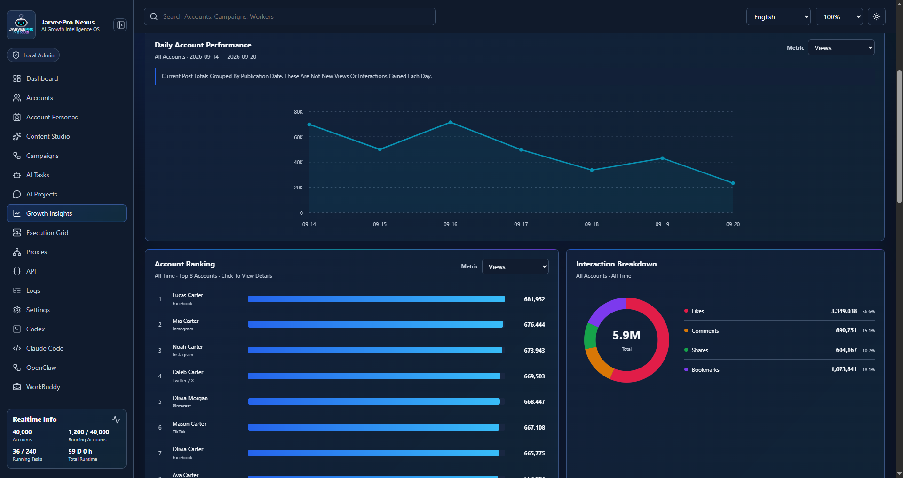Open the Proxies page
This screenshot has width=903, height=478.
pyautogui.click(x=66, y=252)
